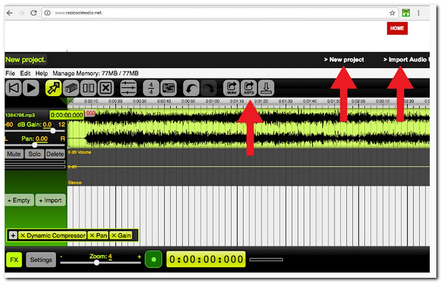Screen dimensions: 442x283
Task: Click the Zoom slider handle
Action: [97, 263]
